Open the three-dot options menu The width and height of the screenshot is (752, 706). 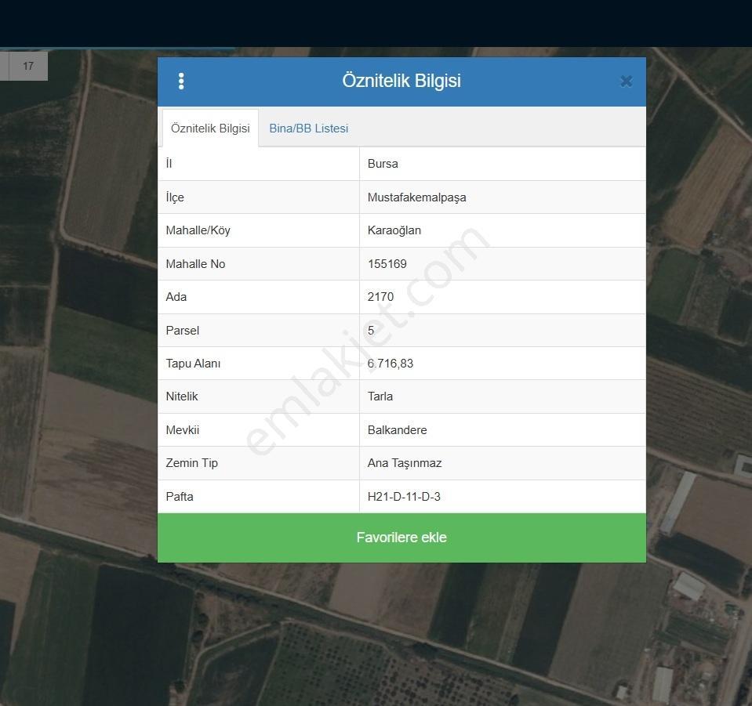point(181,81)
